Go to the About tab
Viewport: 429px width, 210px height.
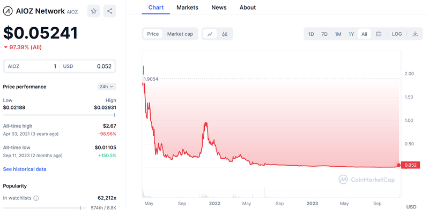[248, 7]
